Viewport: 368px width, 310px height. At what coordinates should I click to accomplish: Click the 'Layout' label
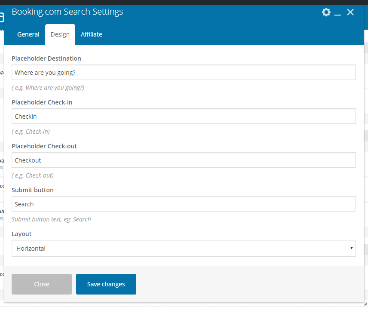(x=21, y=234)
